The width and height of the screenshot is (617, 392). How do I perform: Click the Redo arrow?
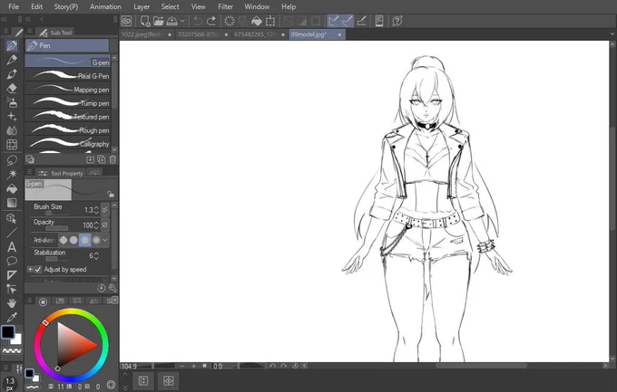click(211, 21)
